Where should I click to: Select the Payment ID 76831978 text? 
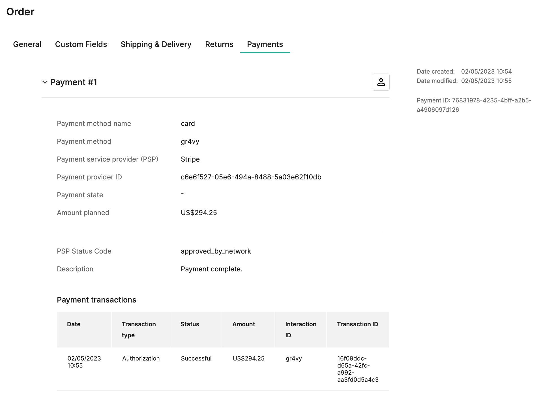[x=474, y=105]
